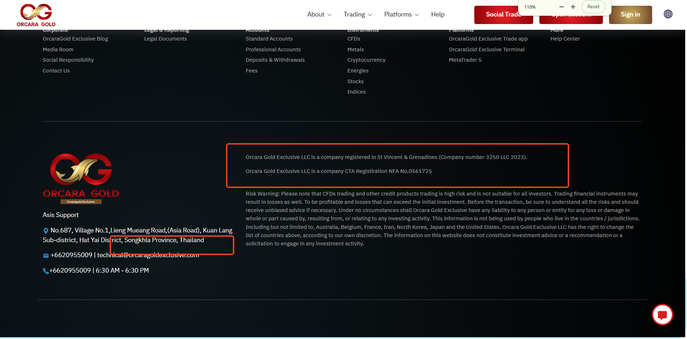
Task: Expand the Platforms dropdown menu
Action: (x=401, y=14)
